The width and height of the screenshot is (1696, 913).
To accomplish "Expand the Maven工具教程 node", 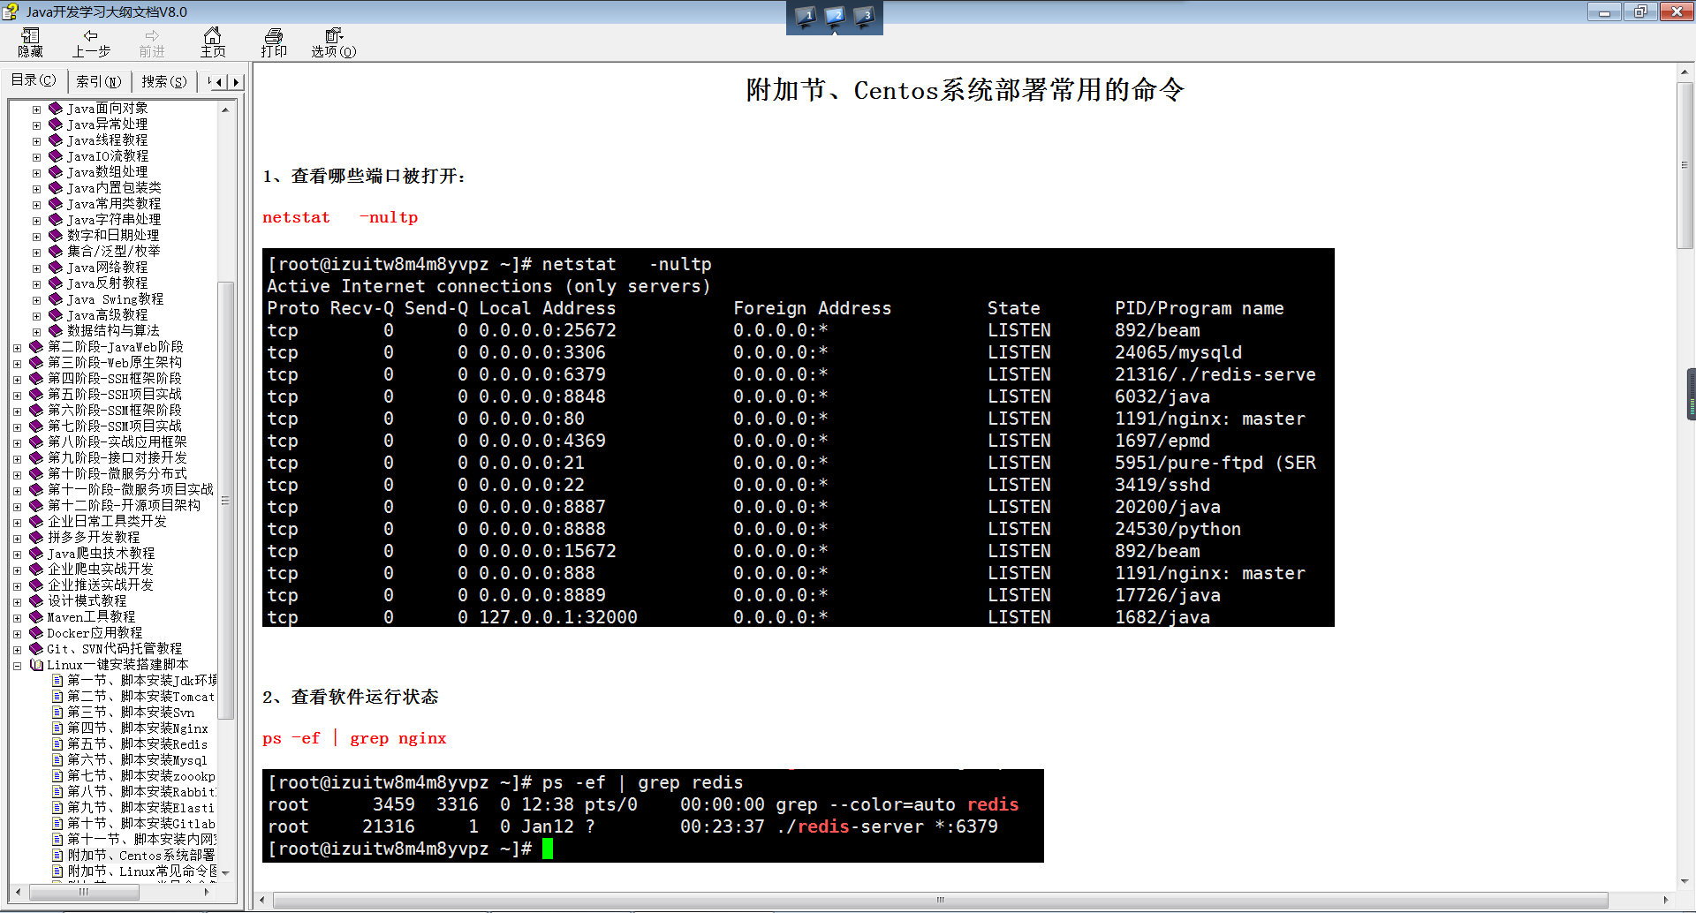I will pos(17,618).
